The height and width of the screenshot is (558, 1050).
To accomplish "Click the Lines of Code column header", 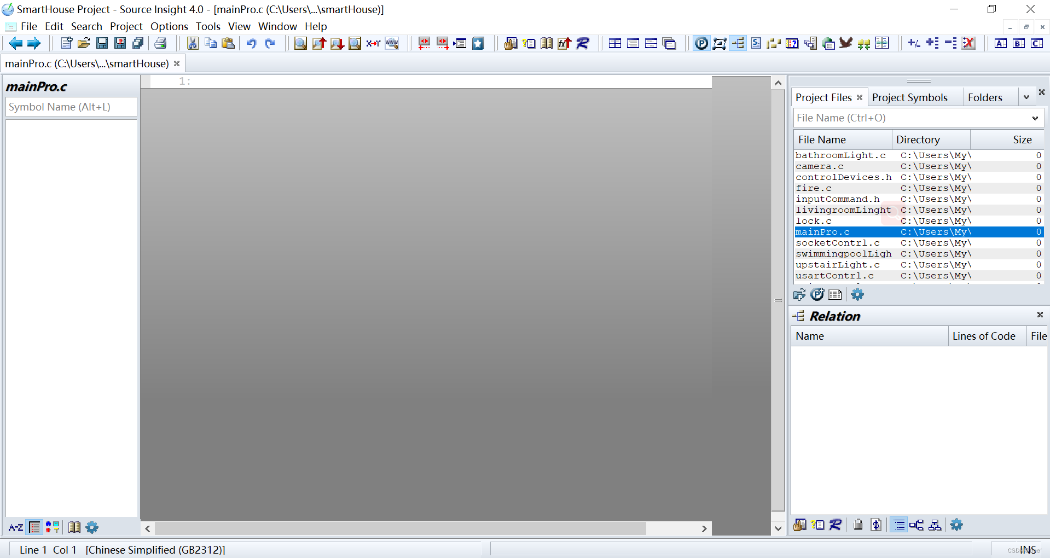I will tap(987, 336).
